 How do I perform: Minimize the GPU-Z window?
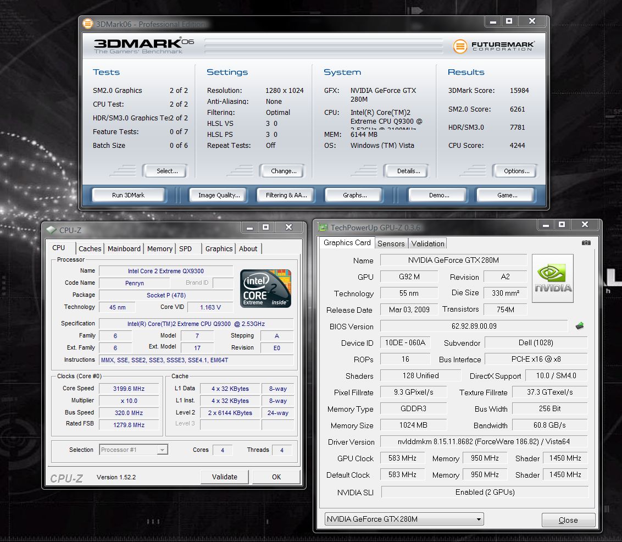click(x=546, y=225)
